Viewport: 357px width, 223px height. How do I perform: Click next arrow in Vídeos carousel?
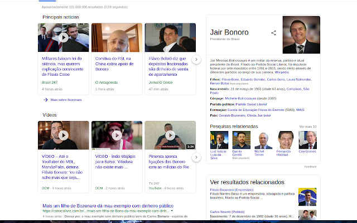tap(196, 157)
